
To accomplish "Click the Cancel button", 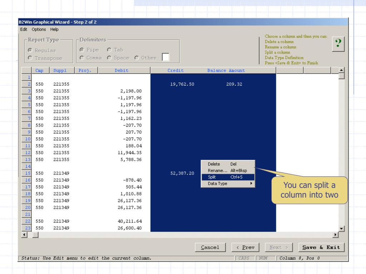I will click(x=210, y=247).
